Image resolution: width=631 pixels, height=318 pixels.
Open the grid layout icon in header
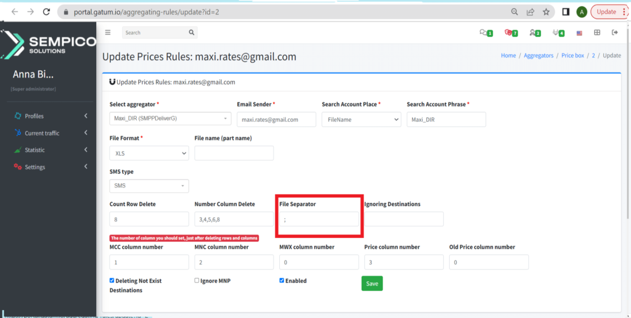(x=597, y=33)
